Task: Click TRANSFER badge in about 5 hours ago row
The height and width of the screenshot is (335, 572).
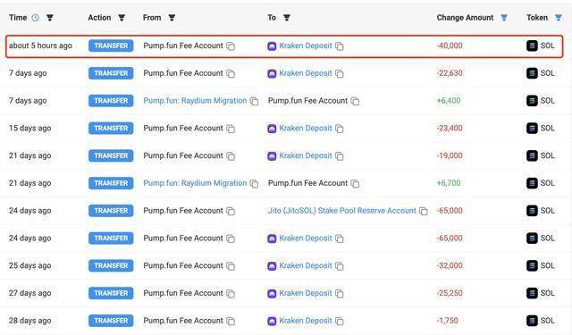Action: coord(111,46)
